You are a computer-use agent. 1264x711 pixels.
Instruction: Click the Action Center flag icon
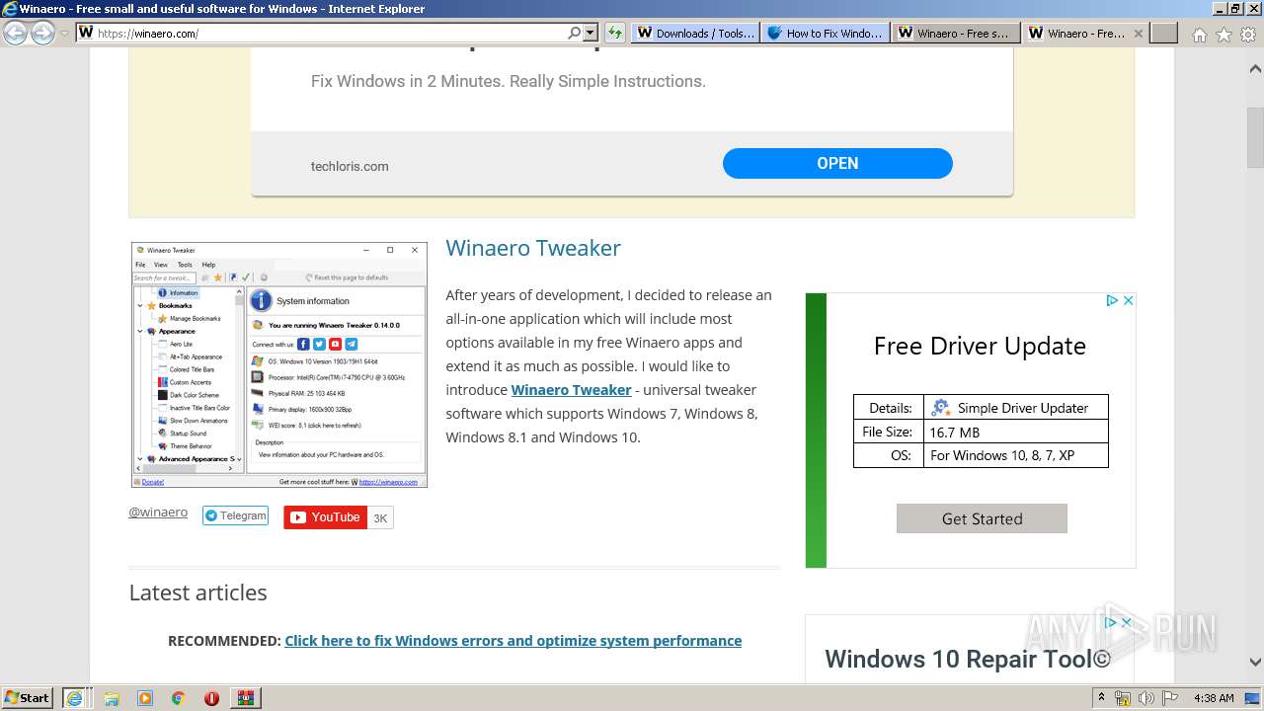pyautogui.click(x=1170, y=698)
